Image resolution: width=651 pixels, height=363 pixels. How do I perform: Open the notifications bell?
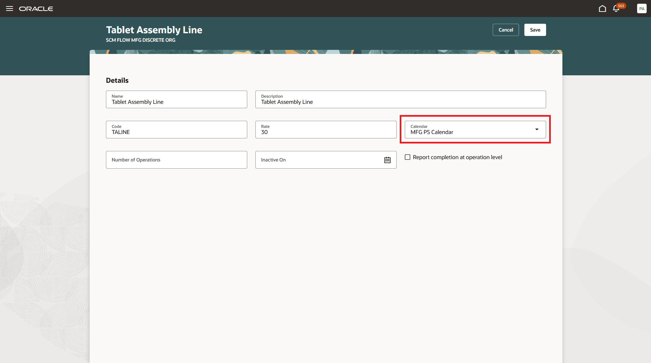click(616, 9)
